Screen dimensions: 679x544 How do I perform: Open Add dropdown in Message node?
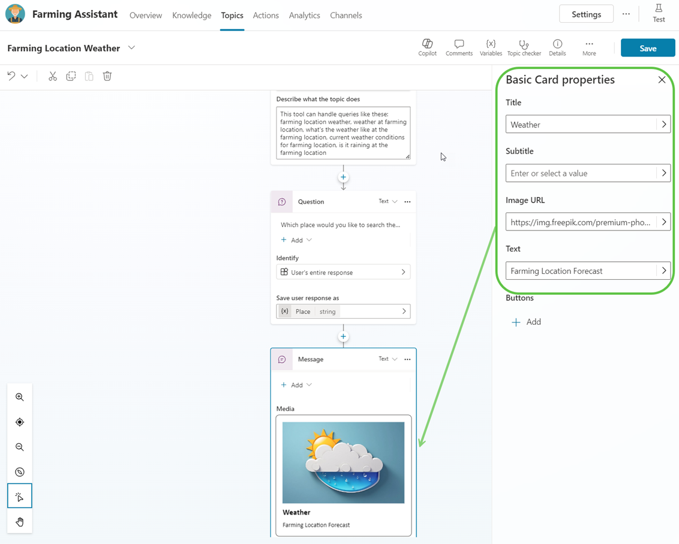pyautogui.click(x=296, y=385)
